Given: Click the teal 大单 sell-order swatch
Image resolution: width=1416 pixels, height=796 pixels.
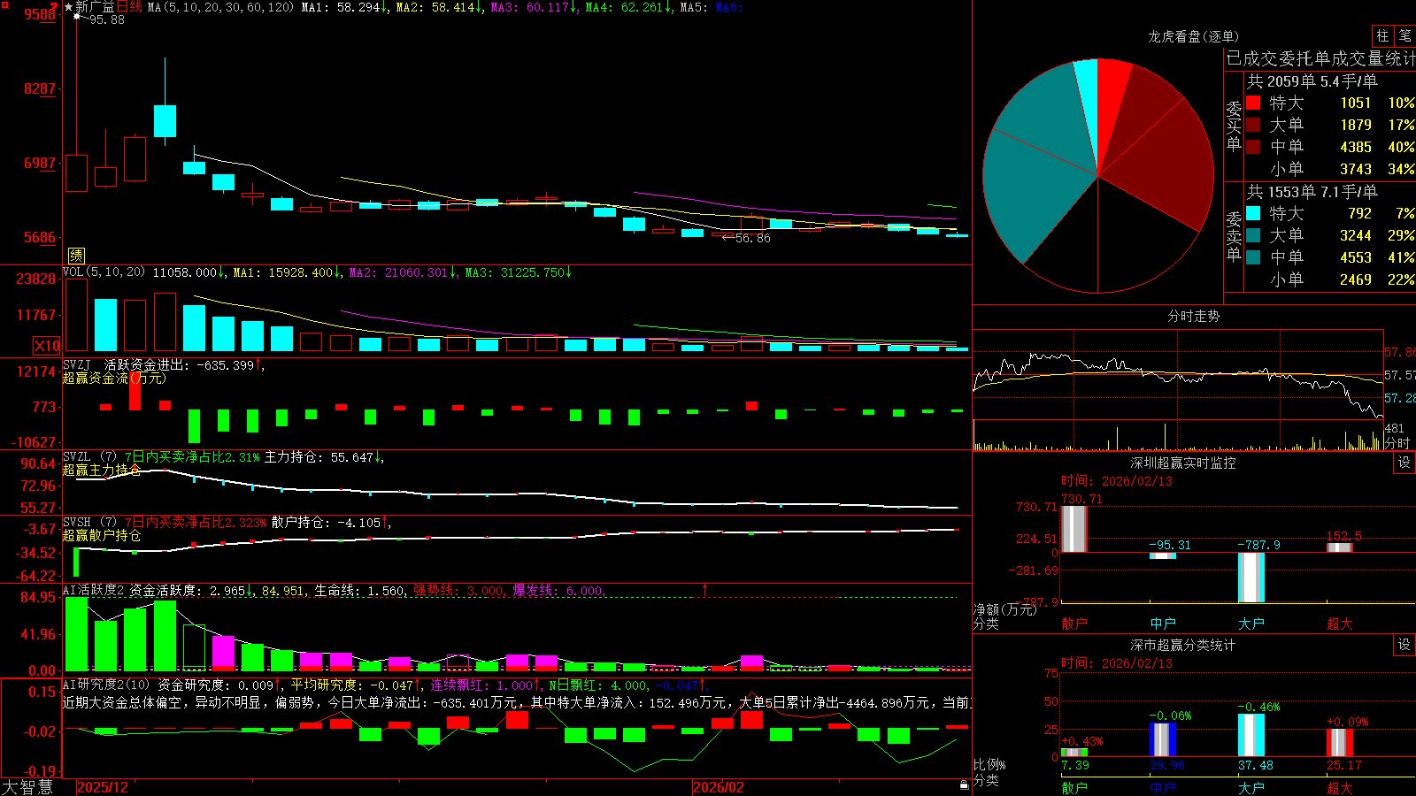Looking at the screenshot, I should click(x=1253, y=235).
